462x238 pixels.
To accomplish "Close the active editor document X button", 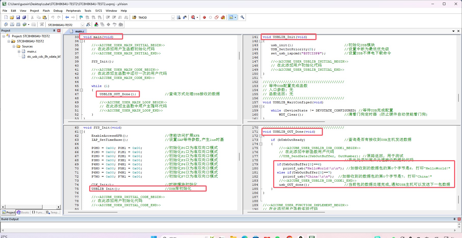I will 458,31.
